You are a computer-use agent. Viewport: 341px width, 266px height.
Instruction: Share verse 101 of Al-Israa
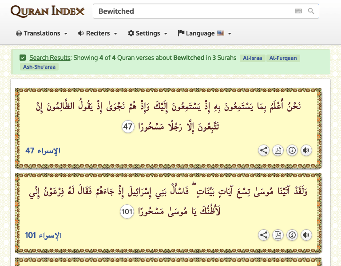tap(264, 235)
